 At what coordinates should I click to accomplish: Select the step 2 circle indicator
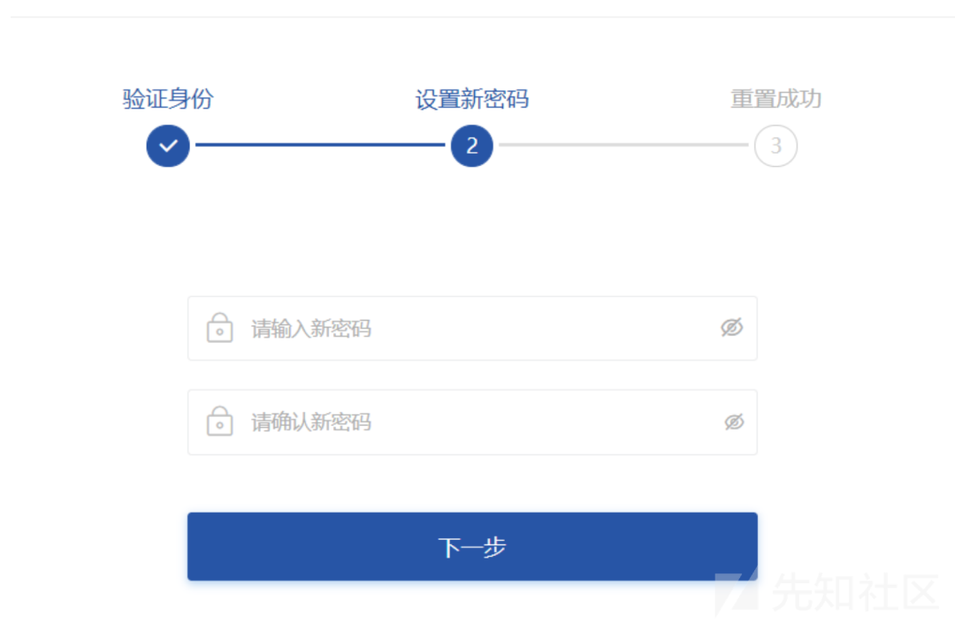point(472,146)
